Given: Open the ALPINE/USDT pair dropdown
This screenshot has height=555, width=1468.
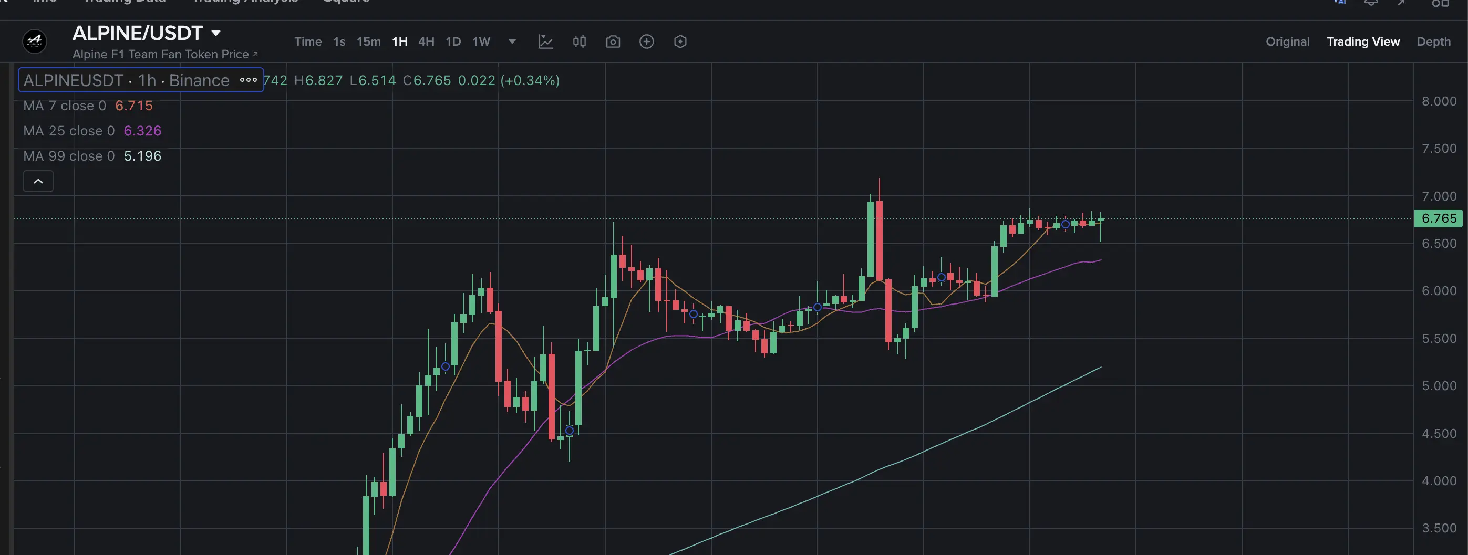Looking at the screenshot, I should [216, 33].
